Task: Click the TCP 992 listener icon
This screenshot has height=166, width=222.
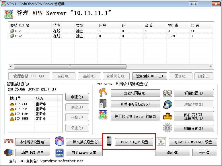Action: (12, 109)
